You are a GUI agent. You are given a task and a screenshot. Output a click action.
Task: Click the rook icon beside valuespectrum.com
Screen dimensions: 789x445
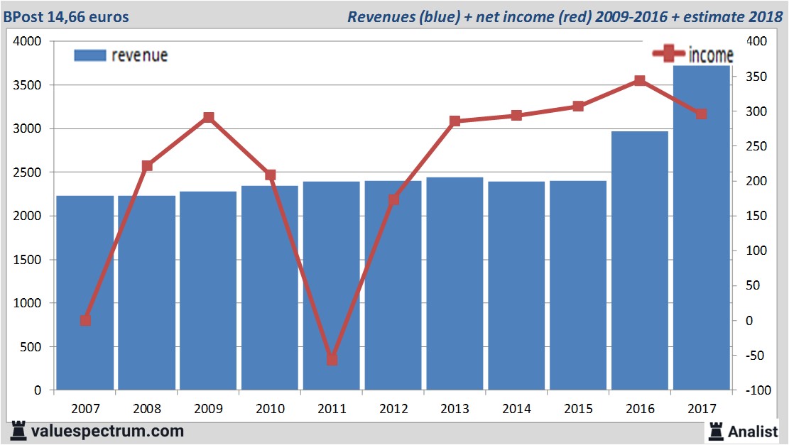[x=17, y=430]
